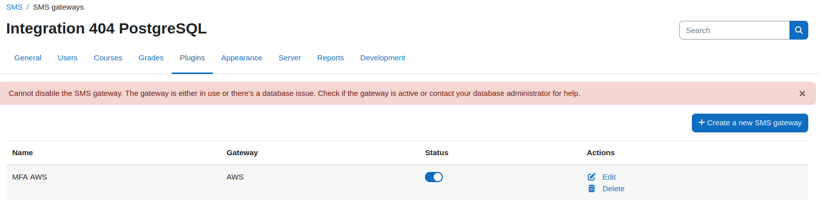822x210 pixels.
Task: Switch to the Server tab
Action: coord(290,58)
